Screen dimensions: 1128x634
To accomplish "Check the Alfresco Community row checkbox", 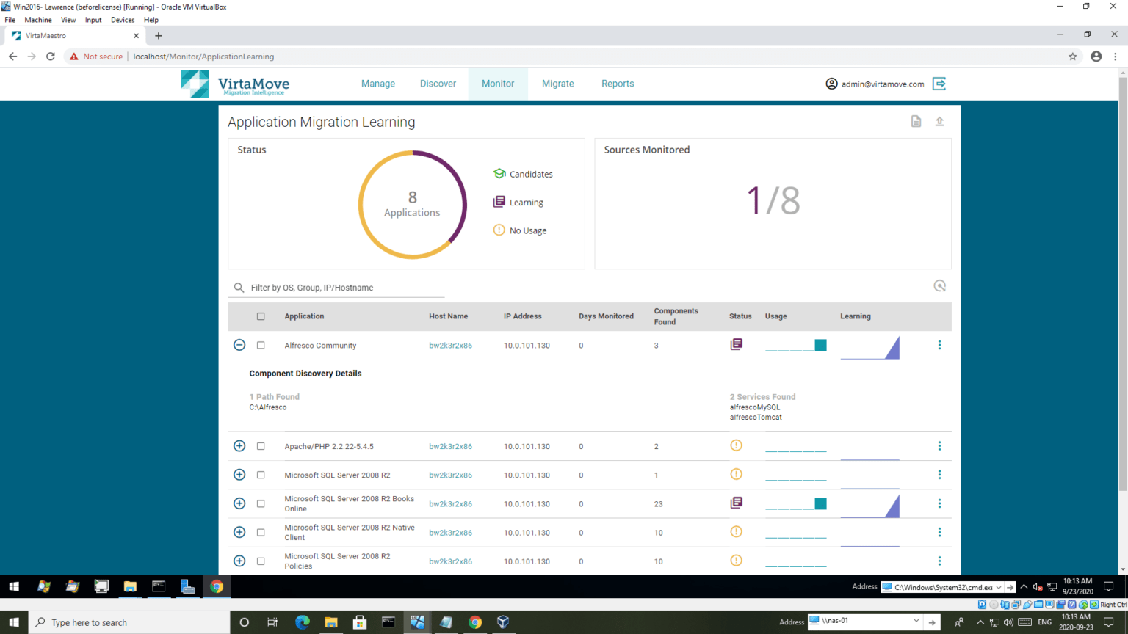I will (x=261, y=345).
